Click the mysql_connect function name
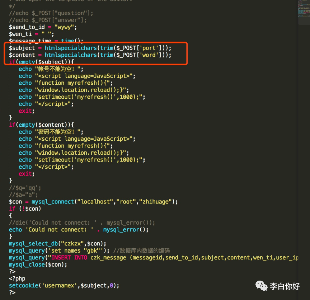The width and height of the screenshot is (310, 300). 53,202
